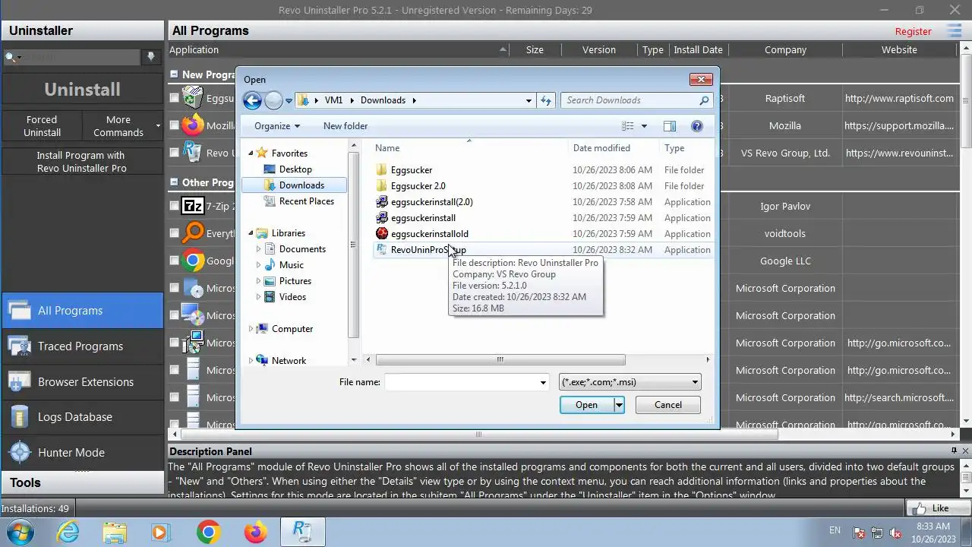Click the Register link

pos(913,31)
